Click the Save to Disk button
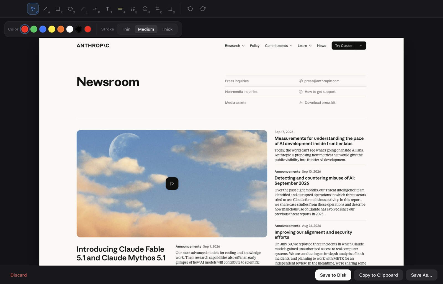This screenshot has height=284, width=443. pyautogui.click(x=333, y=275)
